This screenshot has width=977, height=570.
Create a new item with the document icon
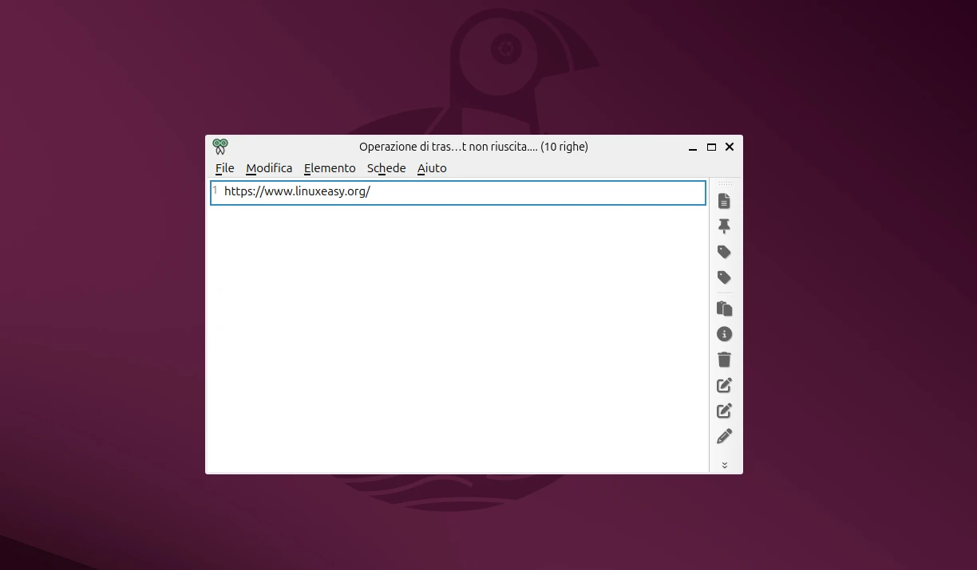pos(724,201)
